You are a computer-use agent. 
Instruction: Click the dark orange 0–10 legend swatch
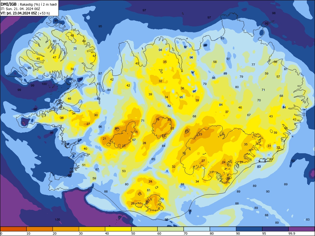point(13,229)
